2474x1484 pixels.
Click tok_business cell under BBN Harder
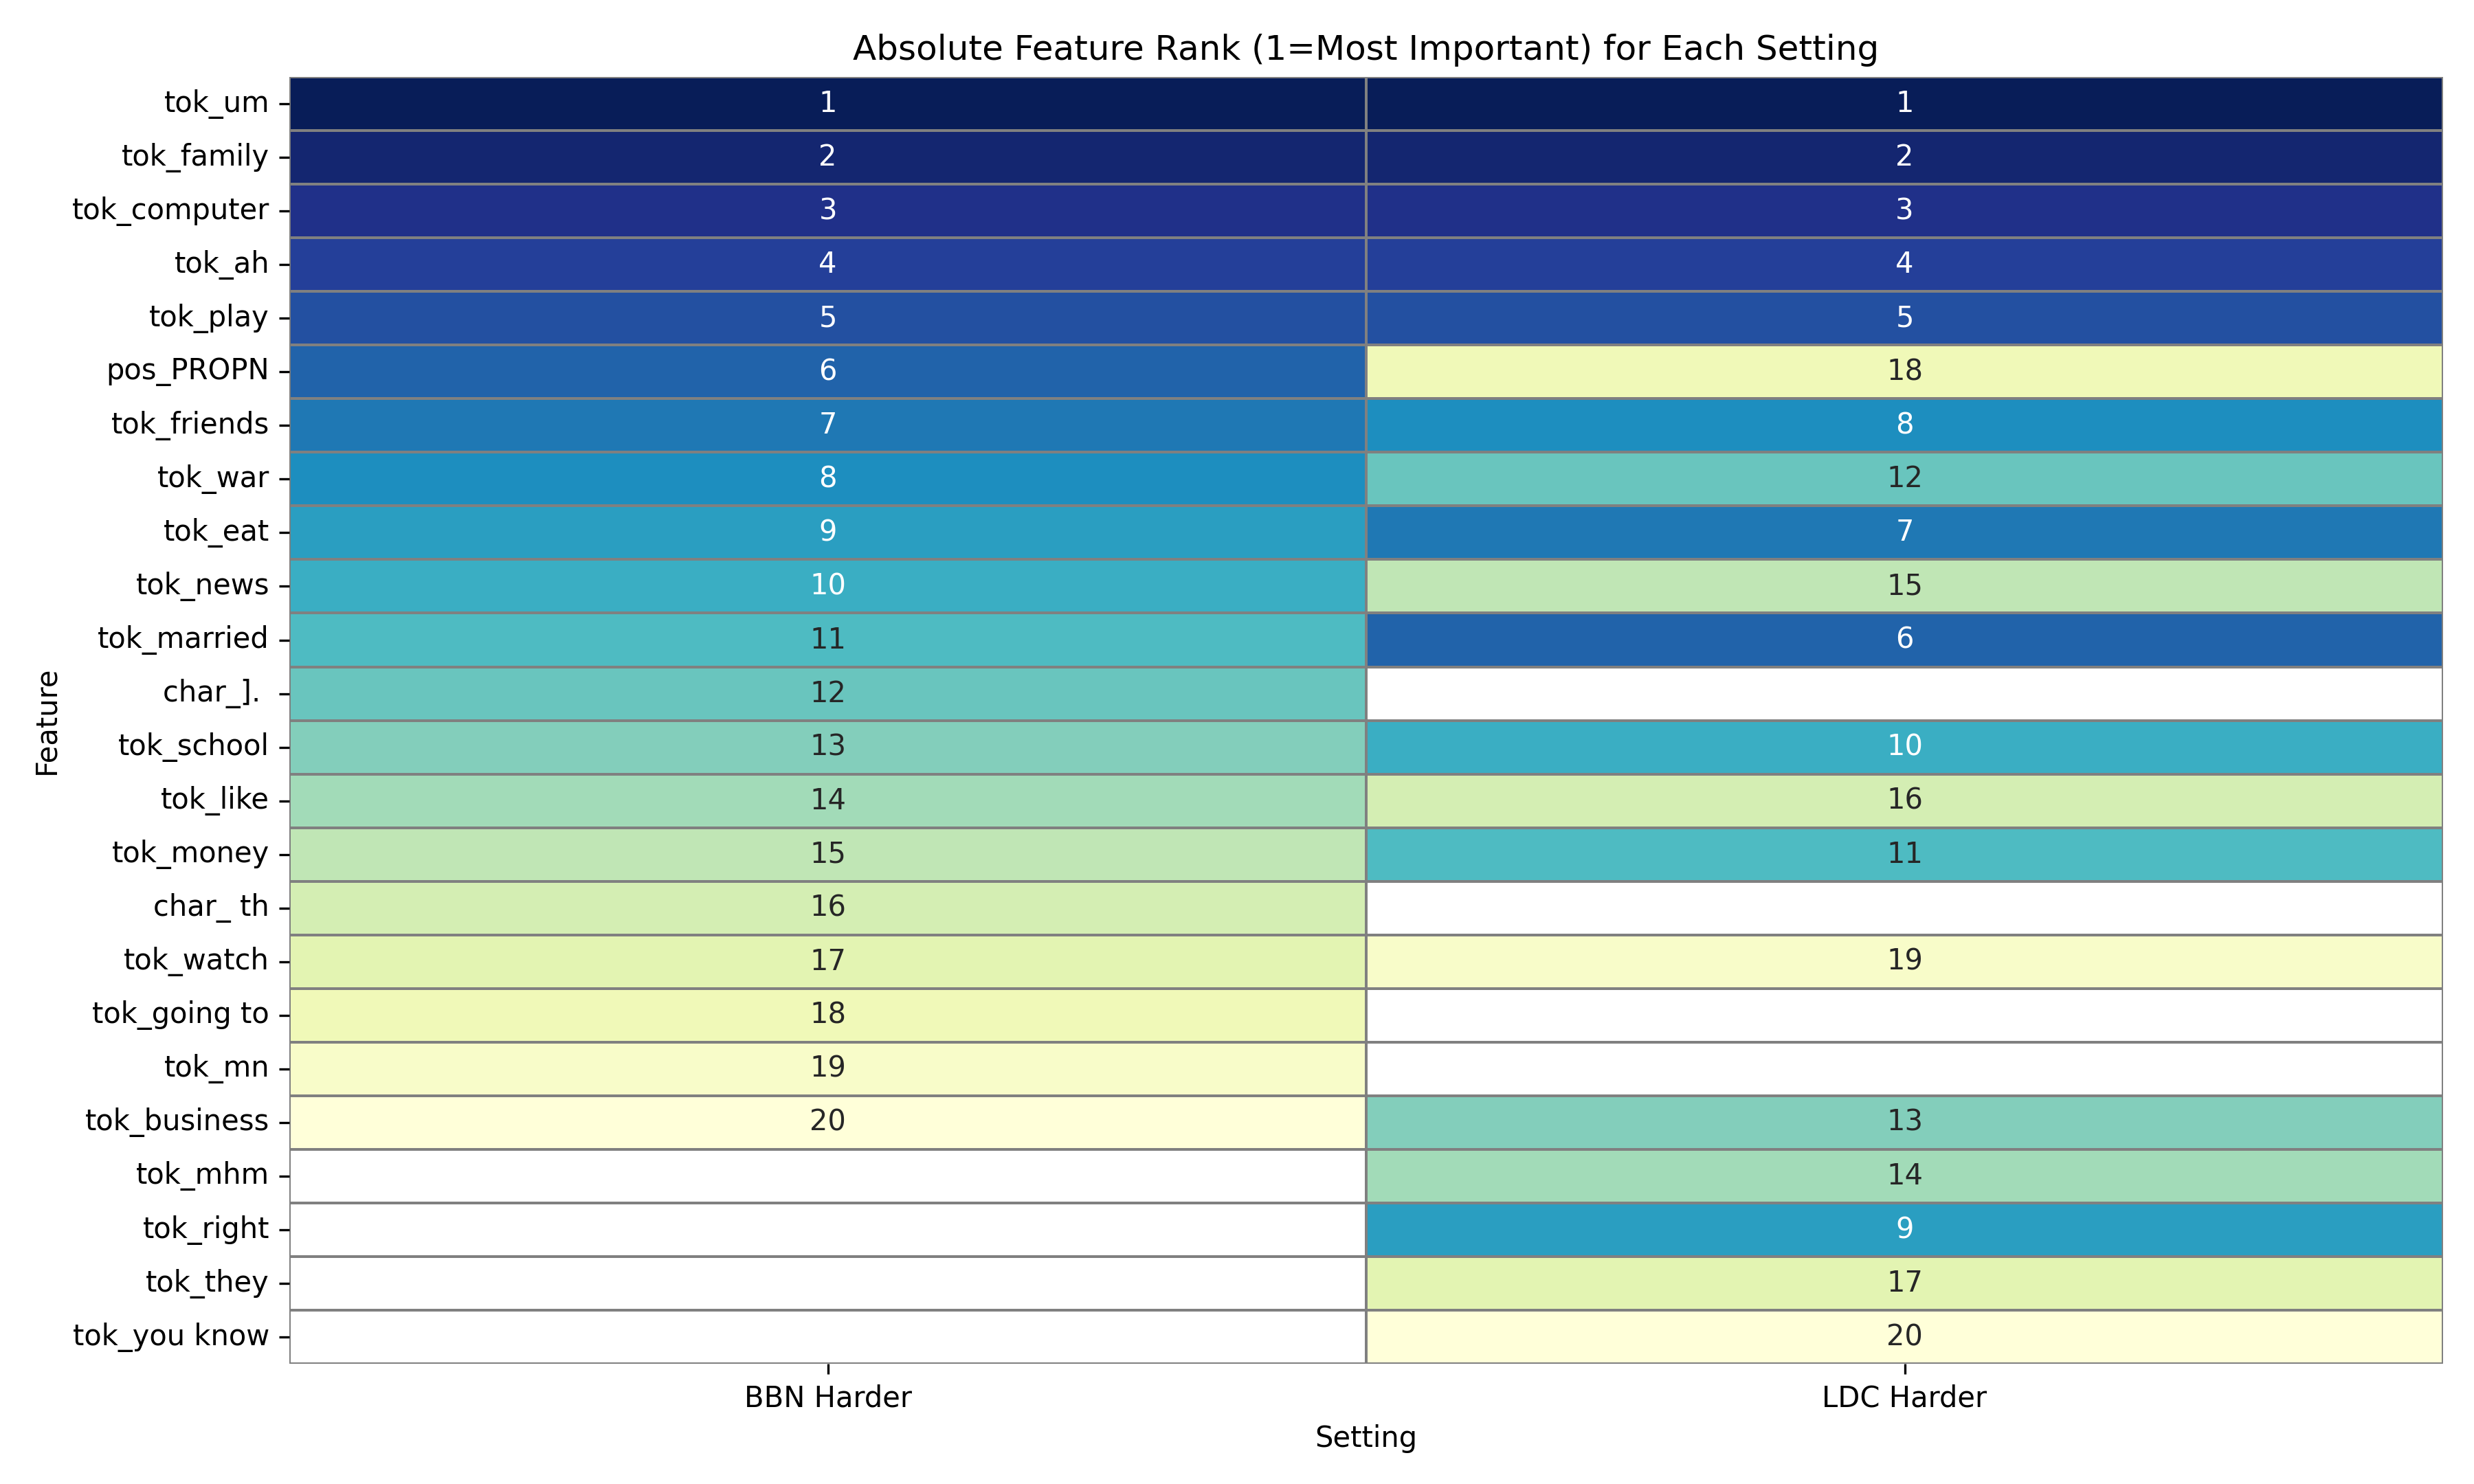pos(827,1120)
